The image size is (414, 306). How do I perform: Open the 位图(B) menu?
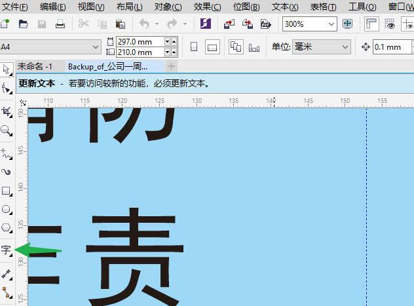(246, 7)
